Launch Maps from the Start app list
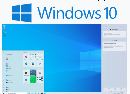The height and width of the screenshot is (94, 130). tap(8, 90)
